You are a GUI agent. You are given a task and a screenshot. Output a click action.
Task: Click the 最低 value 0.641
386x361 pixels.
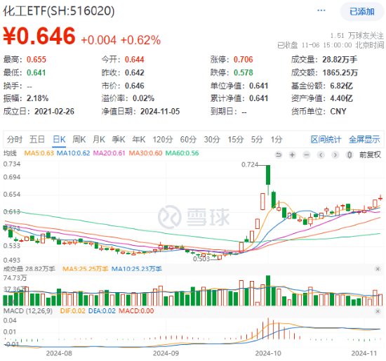36,73
